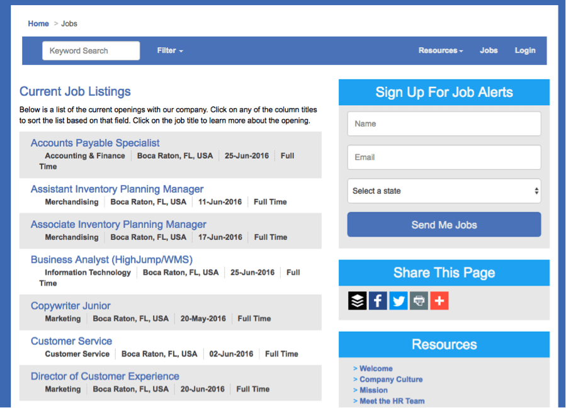Click the print page icon
Screen dimensions: 566x408
coord(419,300)
